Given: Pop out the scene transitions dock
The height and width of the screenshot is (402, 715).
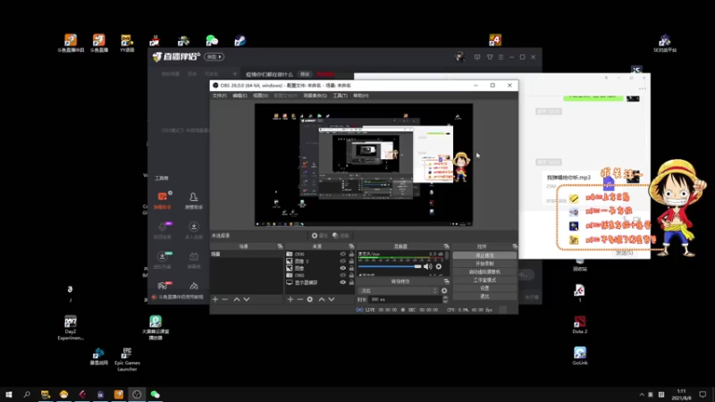Looking at the screenshot, I should click(x=446, y=281).
